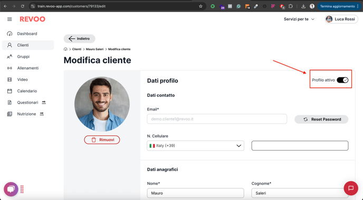
Task: Click the Indietro back button
Action: [x=79, y=38]
